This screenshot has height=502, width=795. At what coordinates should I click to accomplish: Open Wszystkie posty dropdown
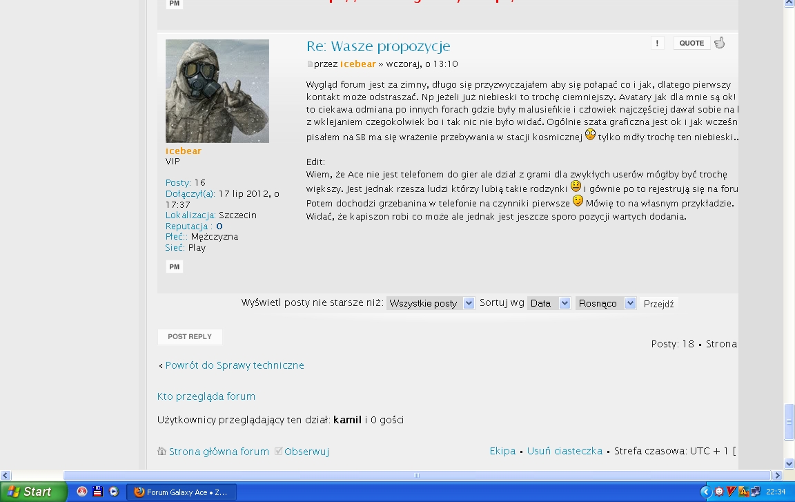pos(431,303)
